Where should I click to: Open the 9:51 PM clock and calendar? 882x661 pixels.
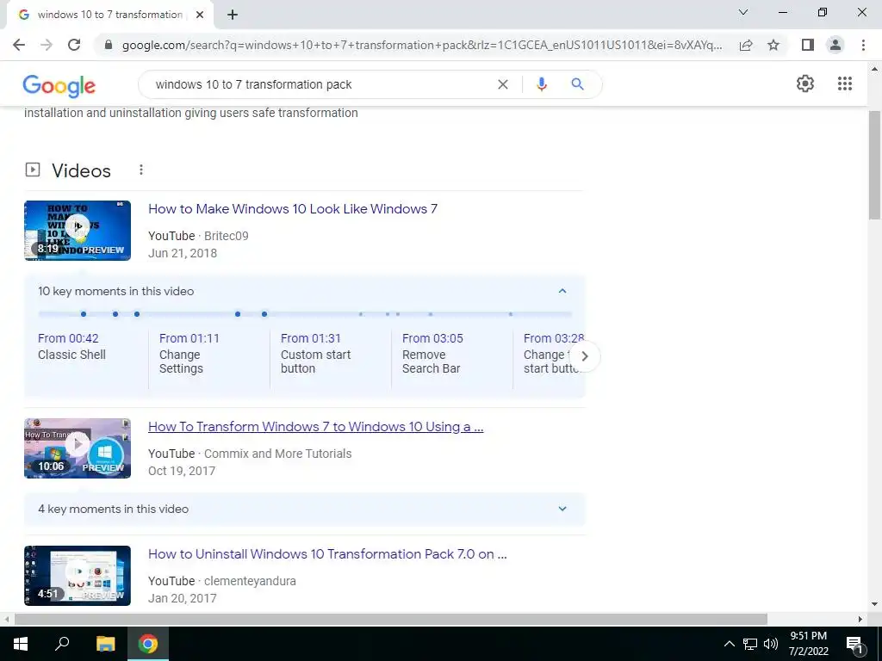click(808, 644)
